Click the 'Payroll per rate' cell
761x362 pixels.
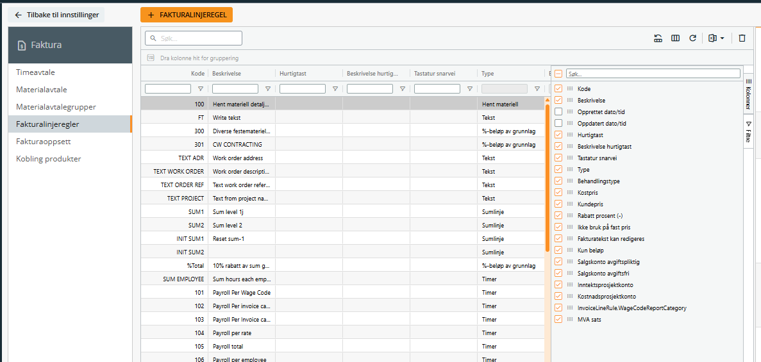(x=242, y=333)
